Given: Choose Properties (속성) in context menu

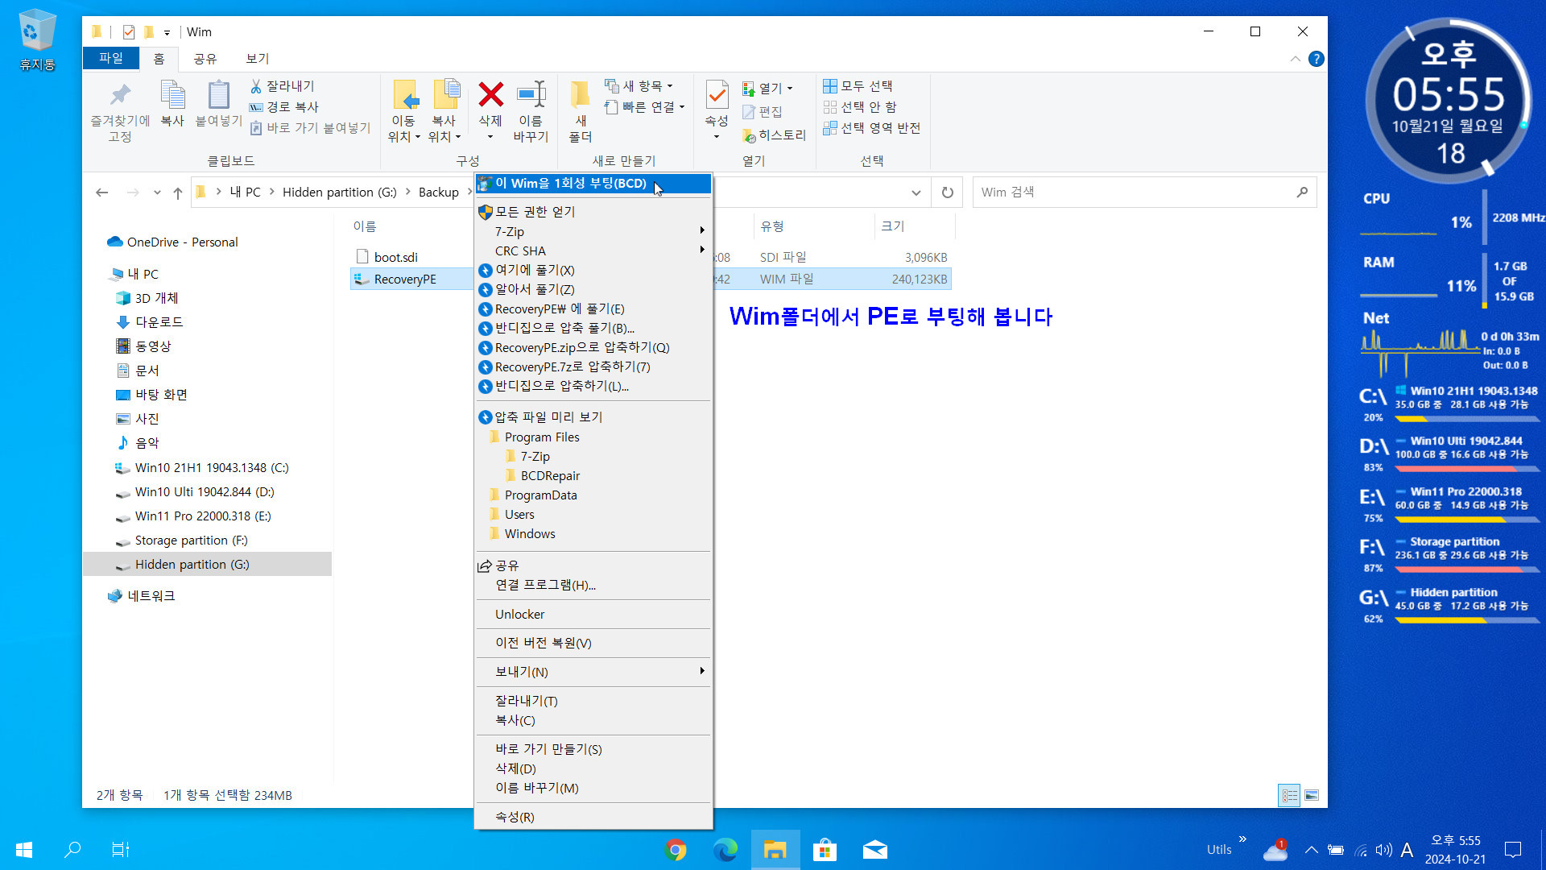Looking at the screenshot, I should click(593, 817).
